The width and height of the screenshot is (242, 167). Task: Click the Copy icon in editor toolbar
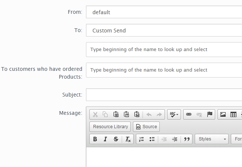(105, 114)
